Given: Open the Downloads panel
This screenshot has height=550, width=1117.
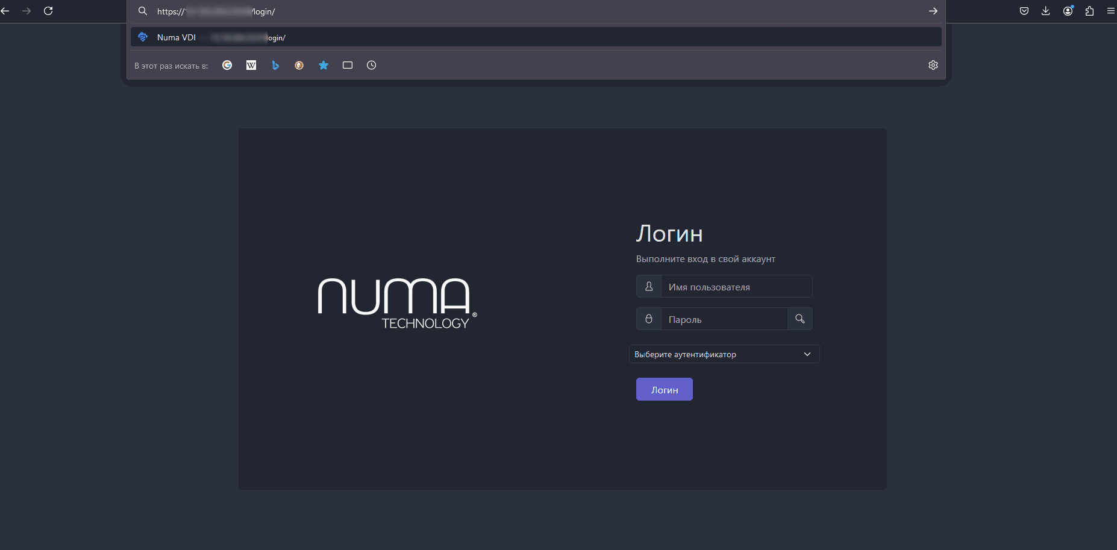Looking at the screenshot, I should (x=1046, y=11).
